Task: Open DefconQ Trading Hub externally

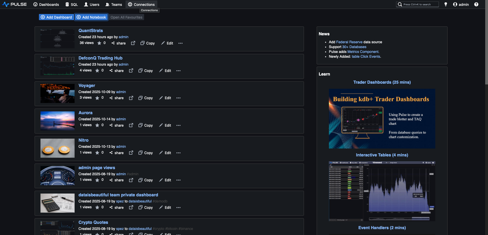Action: 131,71
